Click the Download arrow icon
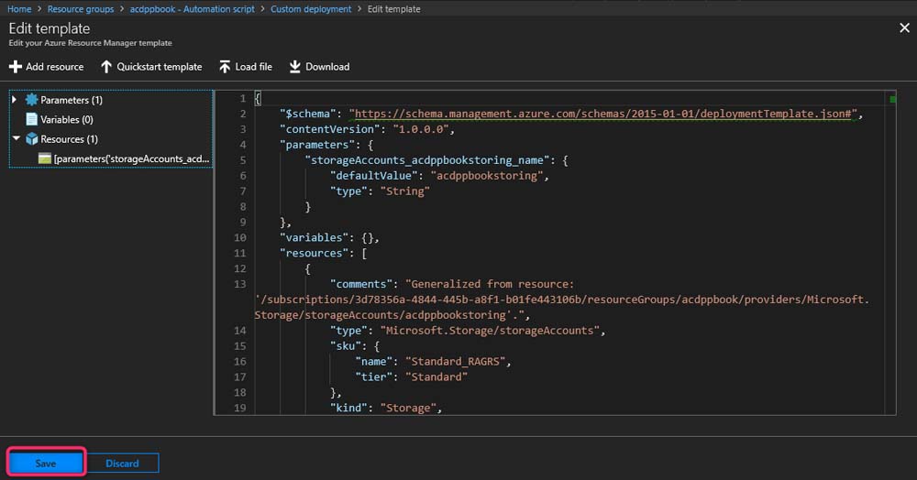The image size is (917, 480). pos(295,67)
